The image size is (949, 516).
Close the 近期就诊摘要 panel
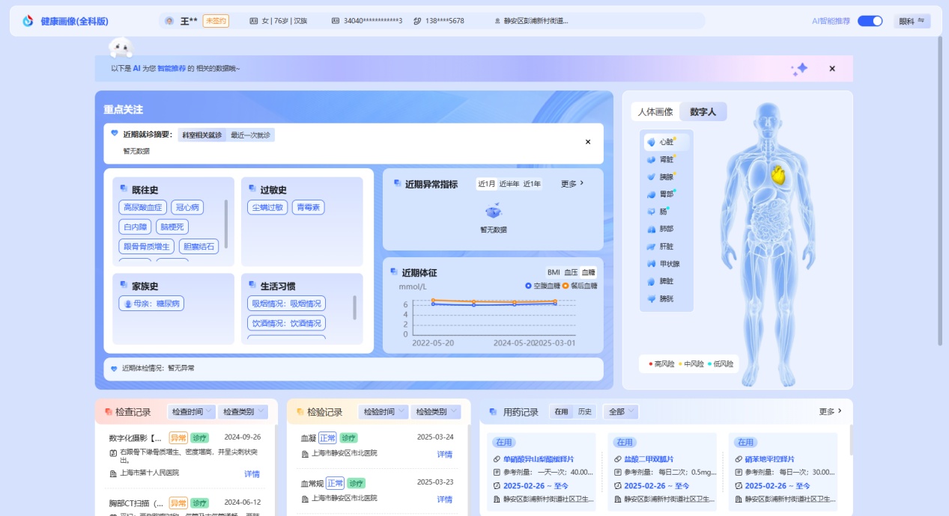(588, 142)
